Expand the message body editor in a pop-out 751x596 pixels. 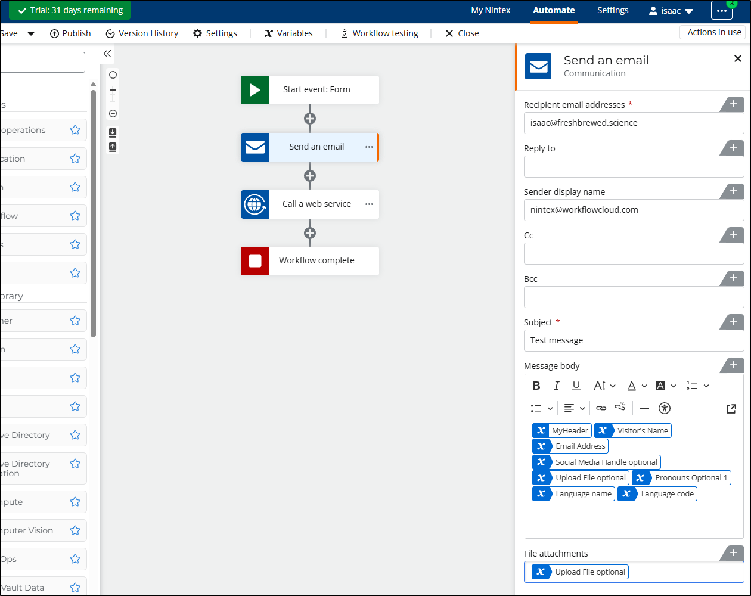731,408
